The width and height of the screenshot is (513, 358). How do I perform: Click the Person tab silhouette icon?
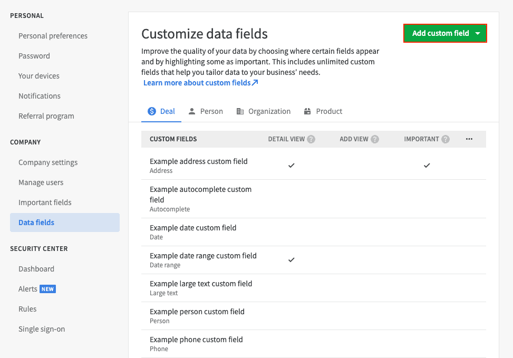(192, 111)
